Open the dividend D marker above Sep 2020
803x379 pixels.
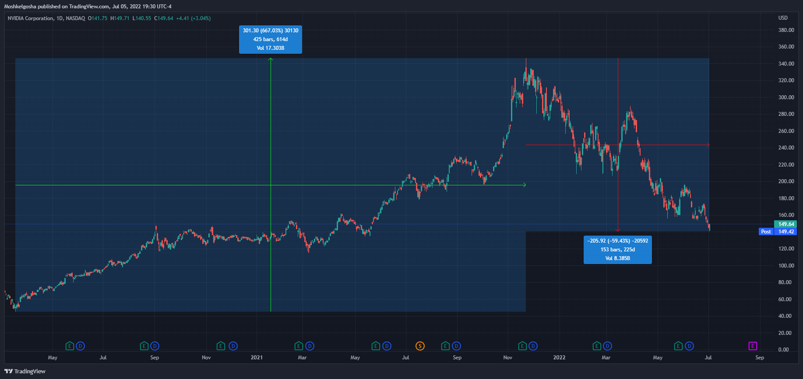coord(155,346)
